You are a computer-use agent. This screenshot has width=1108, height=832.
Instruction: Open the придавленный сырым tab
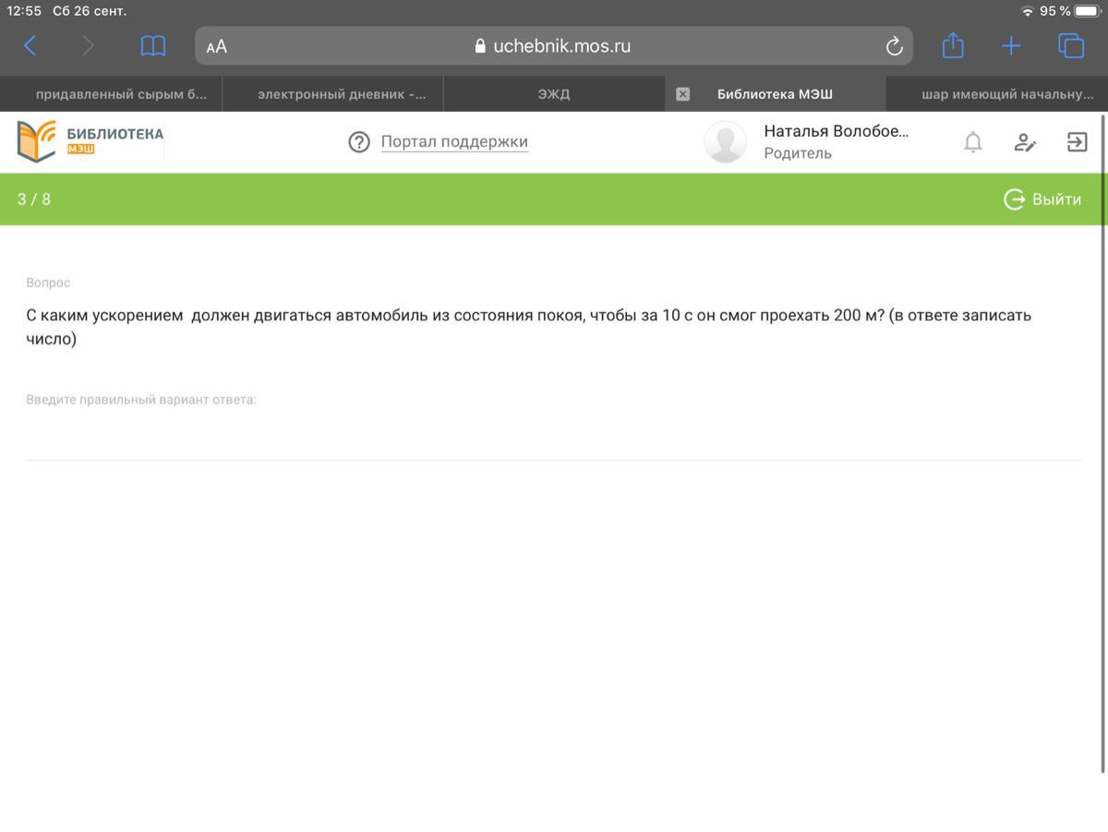pos(120,94)
